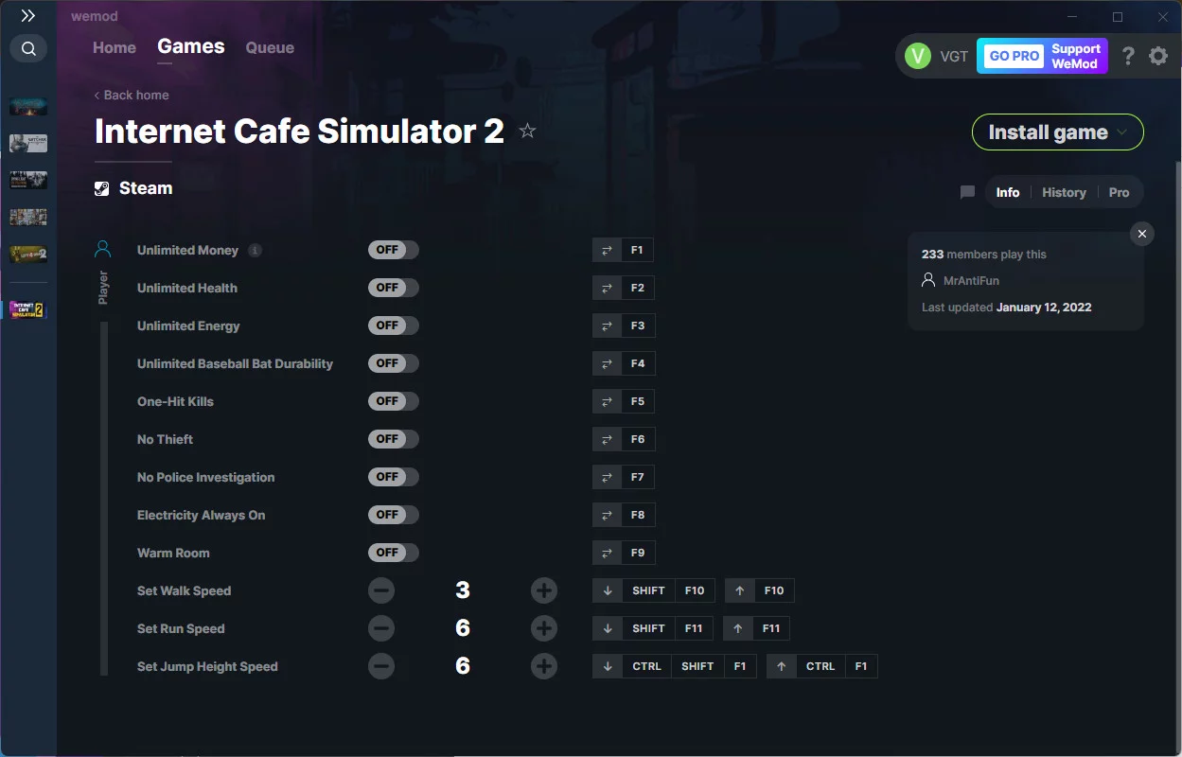Click the down-arrow hotkey icon for SHIFT F10
This screenshot has height=757, width=1182.
point(607,591)
